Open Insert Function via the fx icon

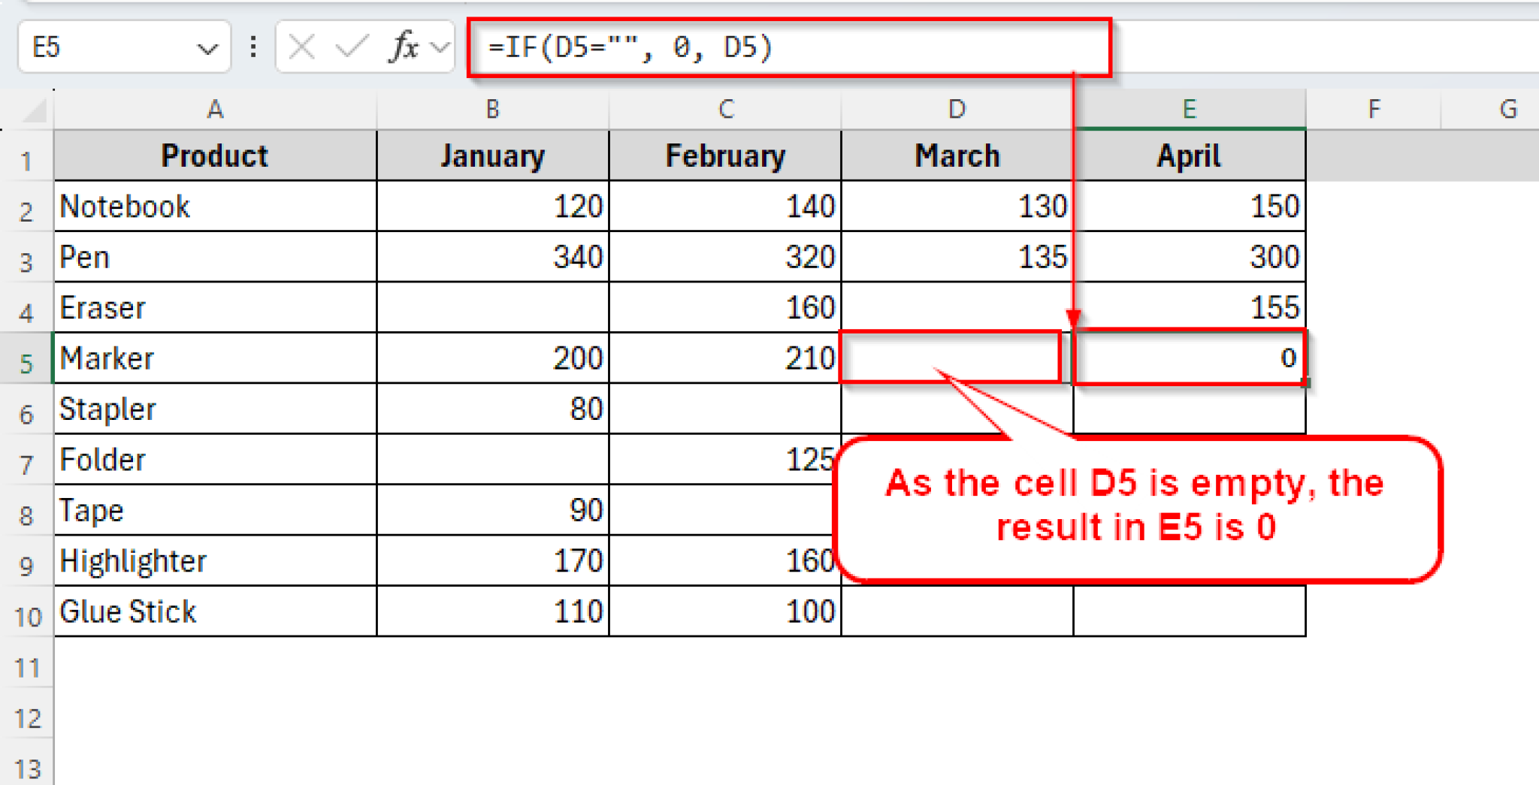point(404,47)
